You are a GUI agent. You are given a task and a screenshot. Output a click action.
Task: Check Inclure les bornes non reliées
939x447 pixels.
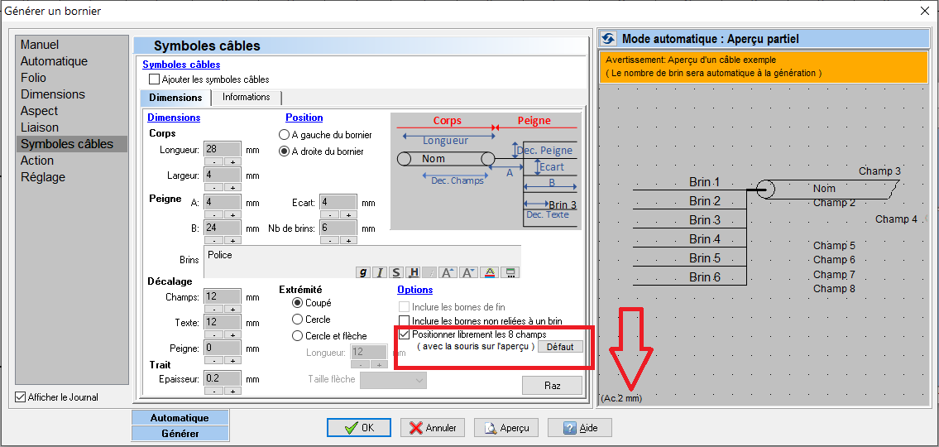click(405, 320)
